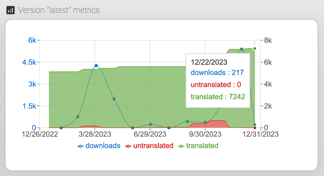
Task: Click the red untranslated point at chart's right end
Action: (255, 128)
